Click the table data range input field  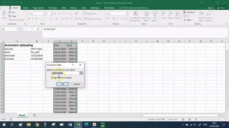(65, 73)
